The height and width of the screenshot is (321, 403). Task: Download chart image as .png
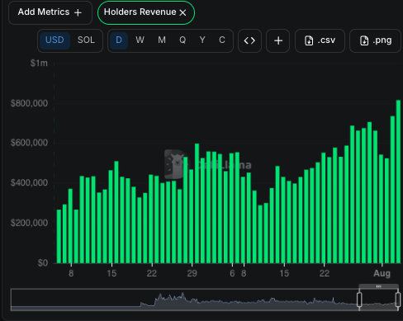point(375,40)
